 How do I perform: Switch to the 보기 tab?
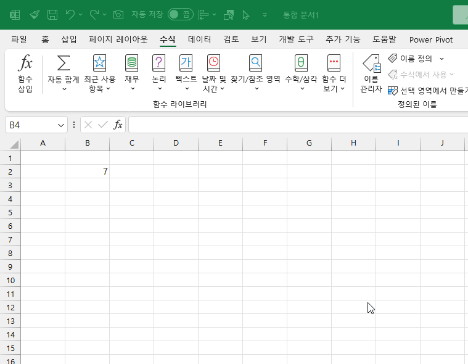[259, 39]
